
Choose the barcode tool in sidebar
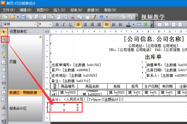(x=4, y=84)
